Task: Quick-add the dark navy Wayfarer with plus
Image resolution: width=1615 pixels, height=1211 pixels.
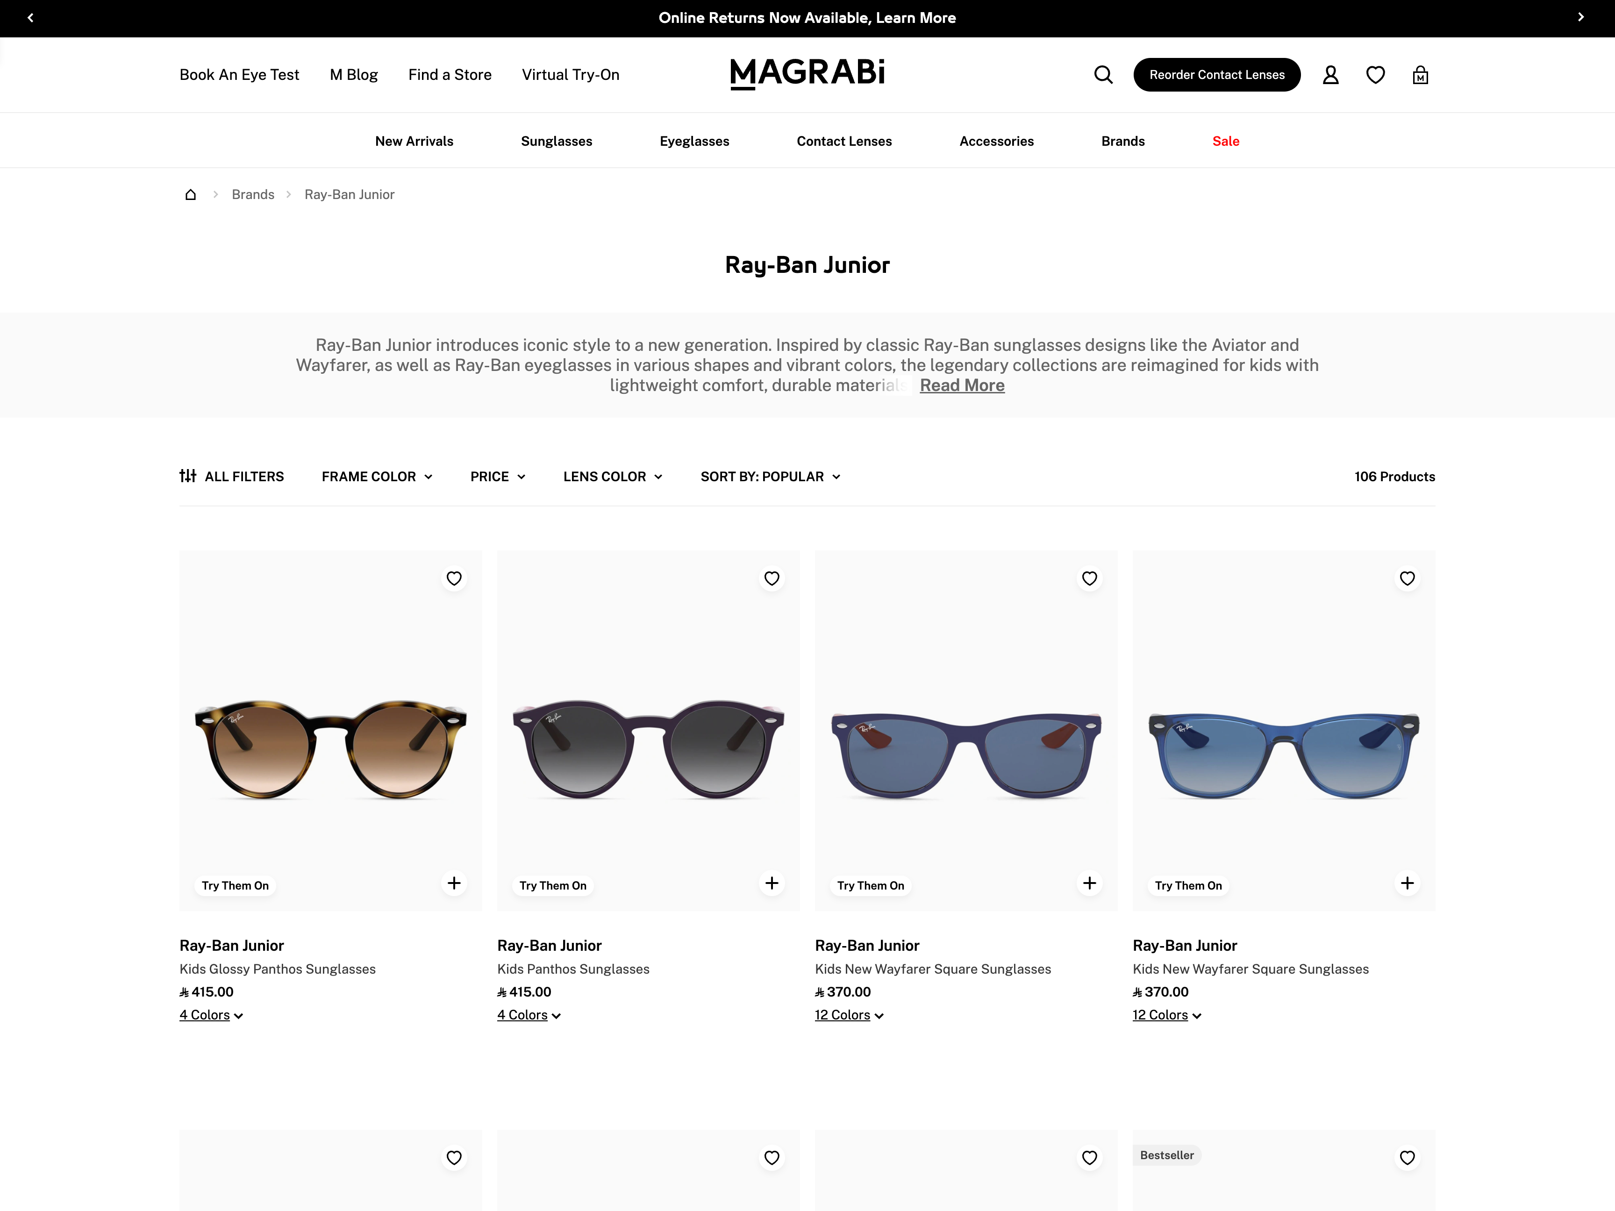Action: (1089, 883)
